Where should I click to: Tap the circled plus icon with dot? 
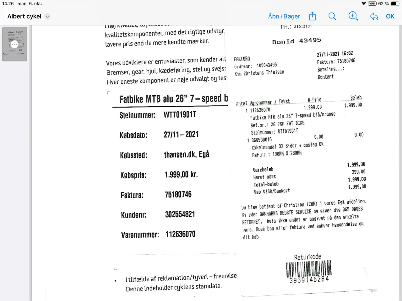353,16
